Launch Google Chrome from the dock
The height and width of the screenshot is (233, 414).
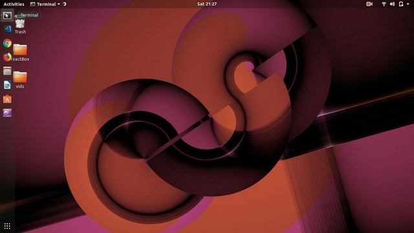pyautogui.click(x=7, y=43)
